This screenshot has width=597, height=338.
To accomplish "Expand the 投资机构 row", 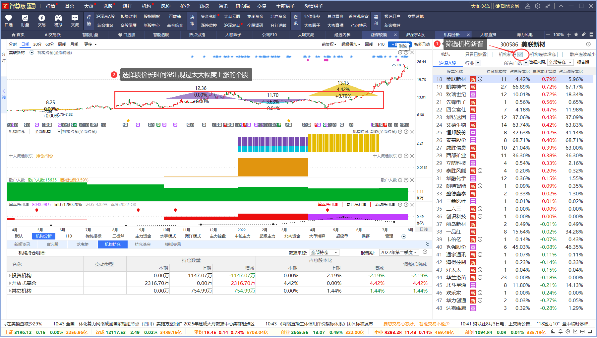I will 10,276.
